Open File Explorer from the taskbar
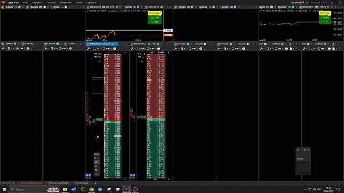The width and height of the screenshot is (344, 193). 65,189
